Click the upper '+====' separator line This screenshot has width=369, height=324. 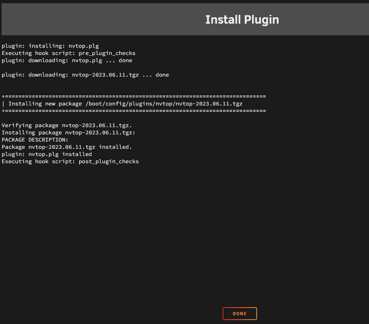(x=134, y=96)
